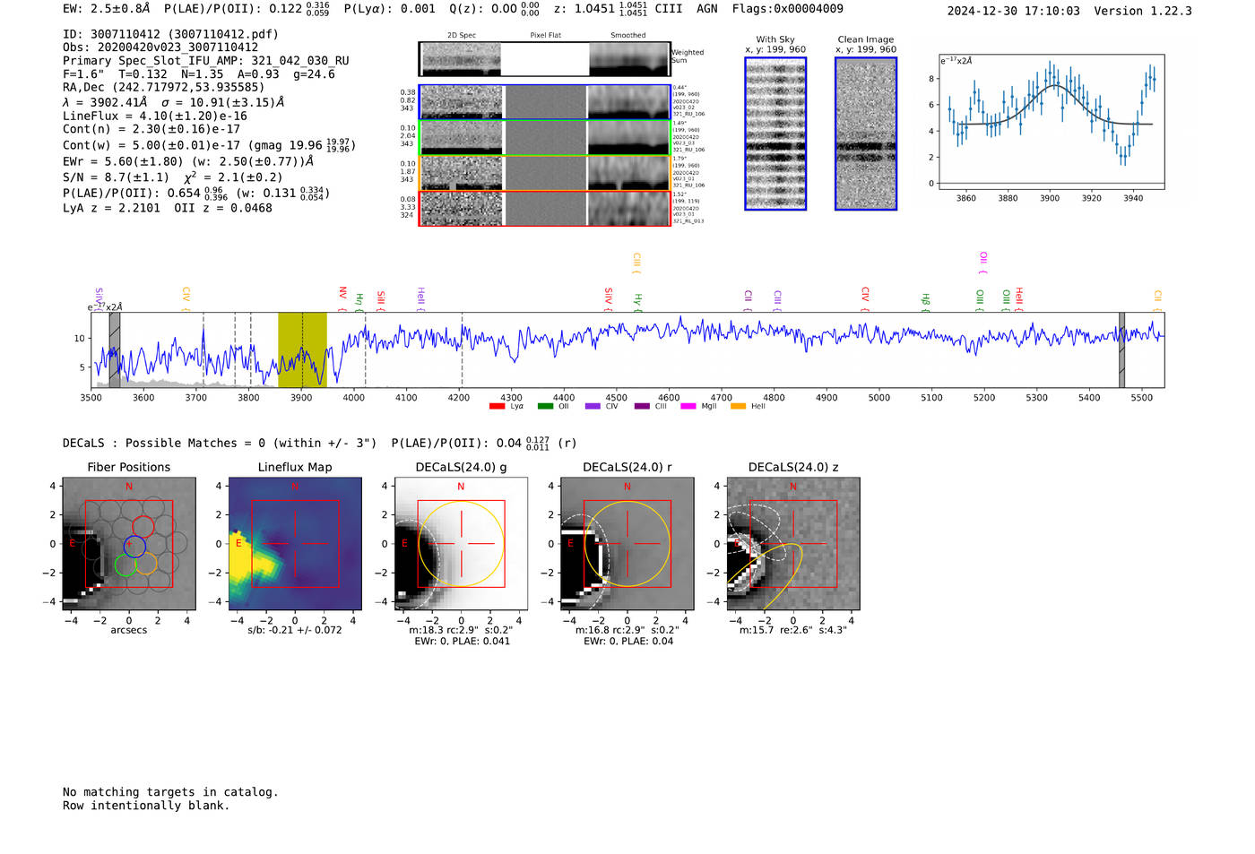Click the orange HeII legend swatch
This screenshot has height=854, width=1255.
(x=739, y=407)
